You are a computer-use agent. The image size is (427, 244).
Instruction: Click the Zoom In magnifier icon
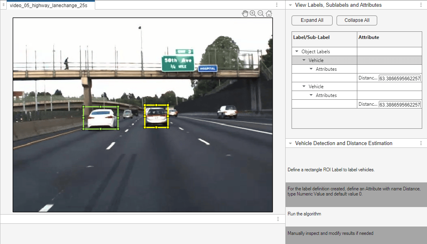(253, 14)
